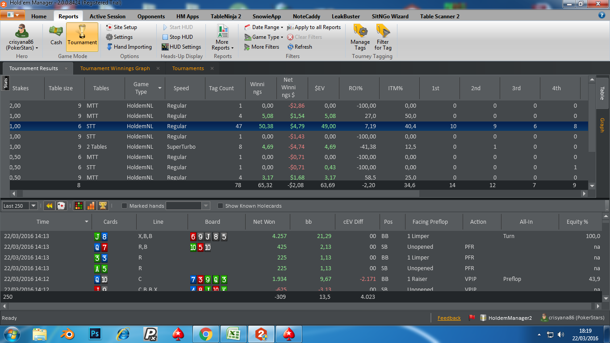
Task: Click the Feedback link
Action: pyautogui.click(x=449, y=318)
